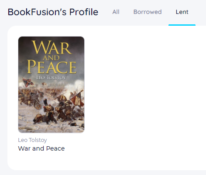Viewport: 206px width, 175px height.
Task: Open the War and Peace cover thumbnail
Action: click(x=51, y=84)
